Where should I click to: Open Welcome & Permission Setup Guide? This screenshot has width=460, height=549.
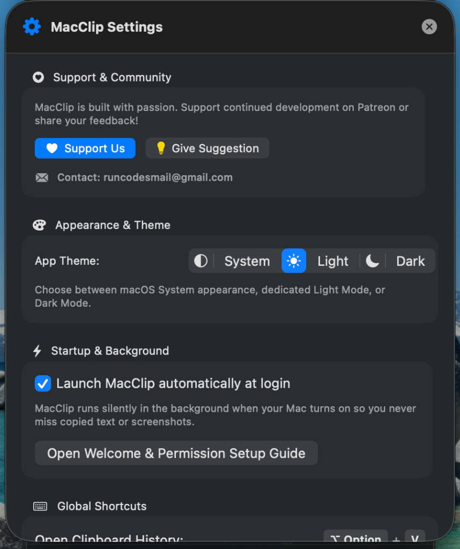click(176, 453)
